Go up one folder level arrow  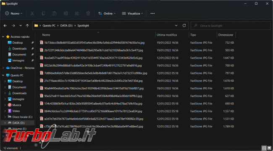coord(27,26)
